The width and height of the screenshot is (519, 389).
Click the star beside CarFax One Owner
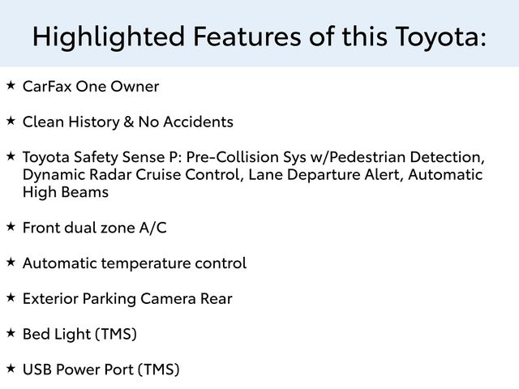point(11,85)
